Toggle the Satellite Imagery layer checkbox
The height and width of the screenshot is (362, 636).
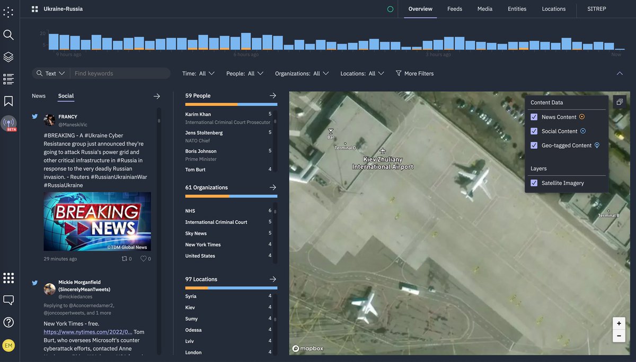(534, 183)
